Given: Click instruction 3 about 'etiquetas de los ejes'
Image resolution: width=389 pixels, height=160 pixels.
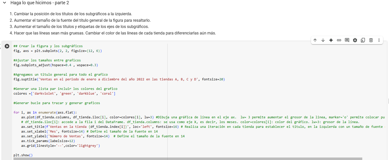Looking at the screenshot, I should (81, 26).
